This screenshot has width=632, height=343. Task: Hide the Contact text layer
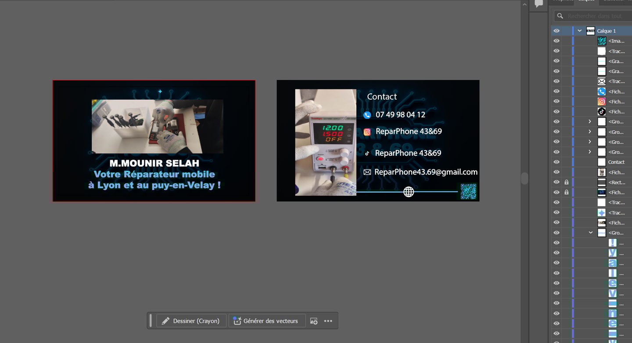coord(557,162)
